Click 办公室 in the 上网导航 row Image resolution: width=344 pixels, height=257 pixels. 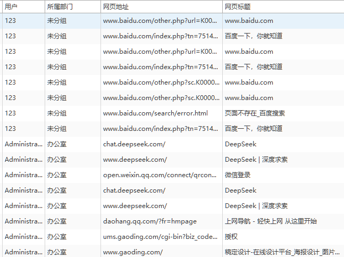coord(57,221)
